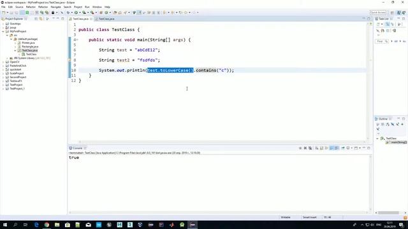408x229 pixels.
Task: Select Rectangle.java in Project Explorer
Action: click(x=30, y=46)
